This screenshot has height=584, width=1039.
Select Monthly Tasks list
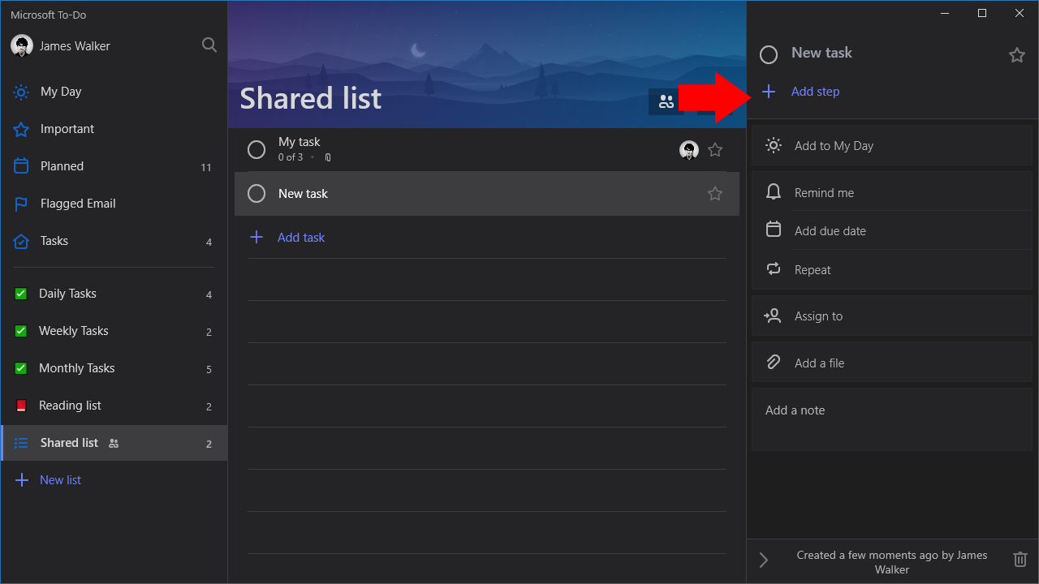[x=114, y=368]
